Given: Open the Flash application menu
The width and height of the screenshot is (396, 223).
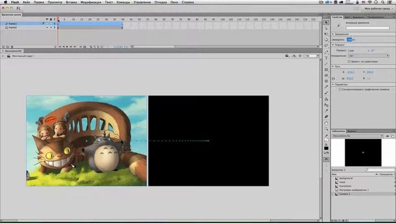Looking at the screenshot, I should (x=15, y=2).
